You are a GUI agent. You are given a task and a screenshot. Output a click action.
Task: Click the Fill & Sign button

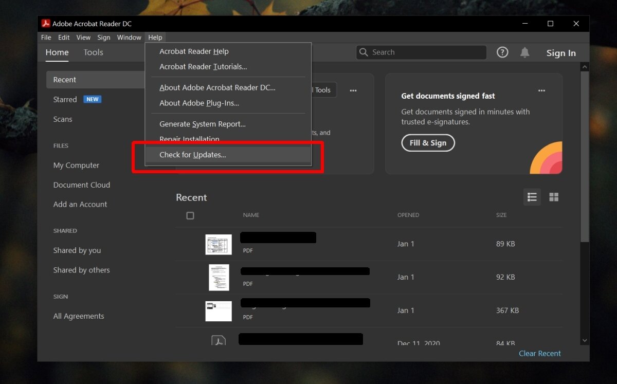click(428, 143)
